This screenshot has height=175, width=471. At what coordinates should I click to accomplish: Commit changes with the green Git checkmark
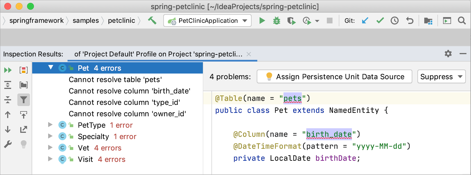pos(380,21)
